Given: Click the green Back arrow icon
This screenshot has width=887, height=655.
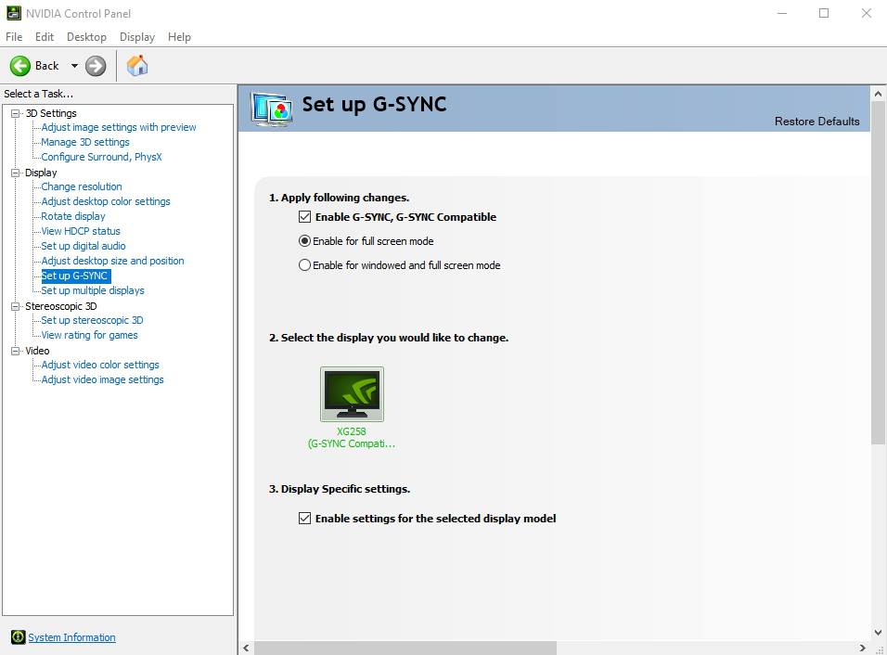Looking at the screenshot, I should tap(20, 66).
